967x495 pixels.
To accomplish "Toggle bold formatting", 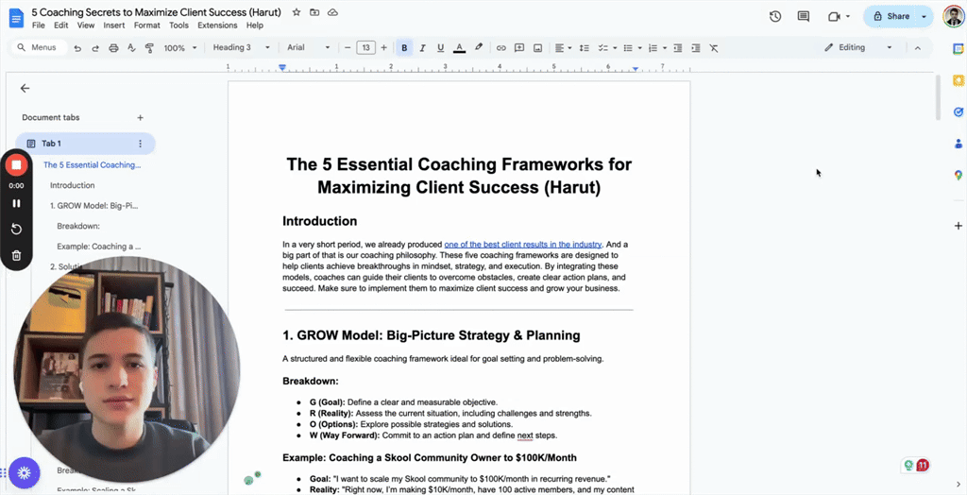I will (404, 47).
